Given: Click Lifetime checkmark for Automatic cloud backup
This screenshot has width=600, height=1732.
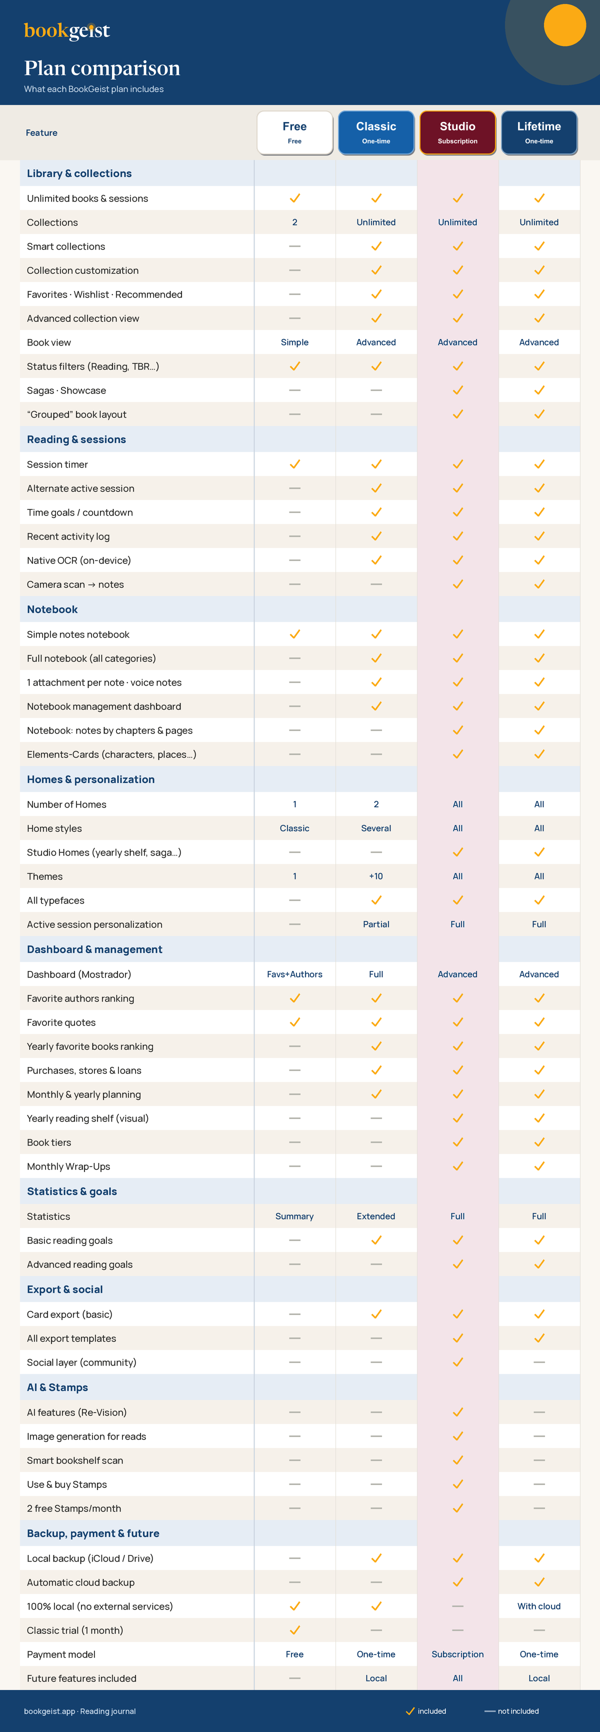Looking at the screenshot, I should (539, 1582).
